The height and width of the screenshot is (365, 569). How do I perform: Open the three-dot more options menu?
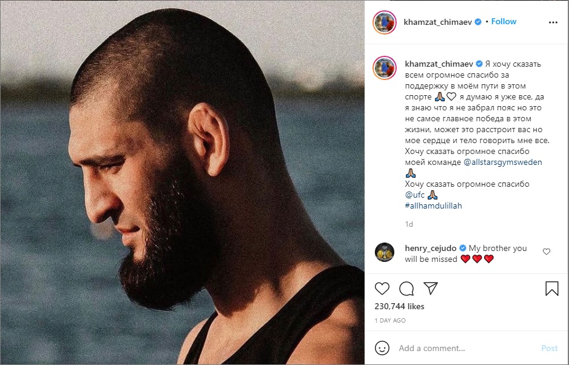[553, 22]
